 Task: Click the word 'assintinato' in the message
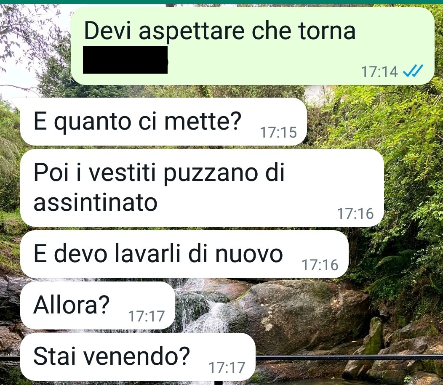click(95, 202)
